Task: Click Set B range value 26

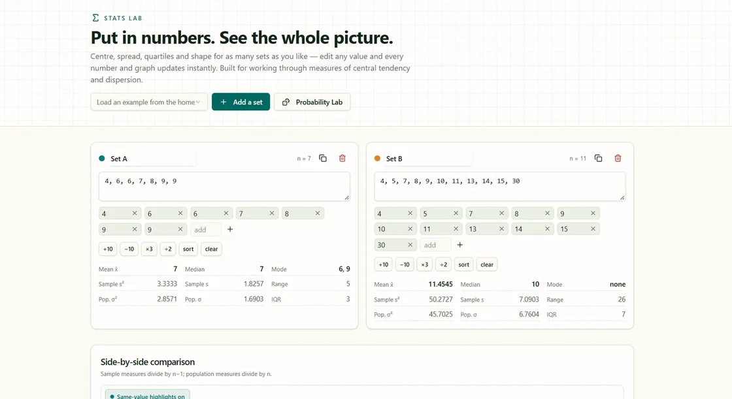Action: pyautogui.click(x=622, y=299)
